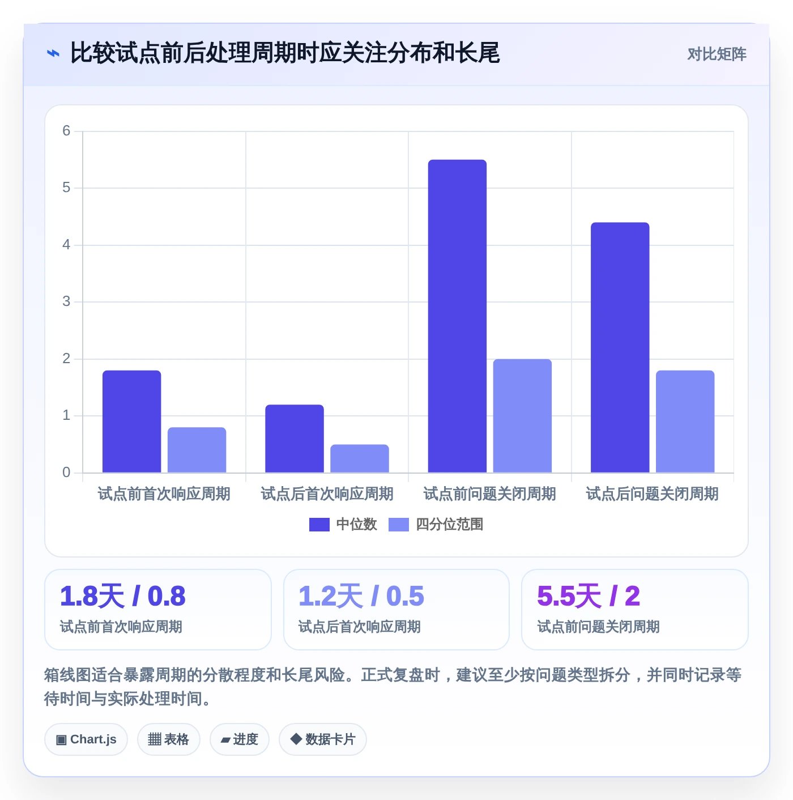Click axis label 试点后首次响应周期 under chart
The image size is (793, 800).
(327, 494)
